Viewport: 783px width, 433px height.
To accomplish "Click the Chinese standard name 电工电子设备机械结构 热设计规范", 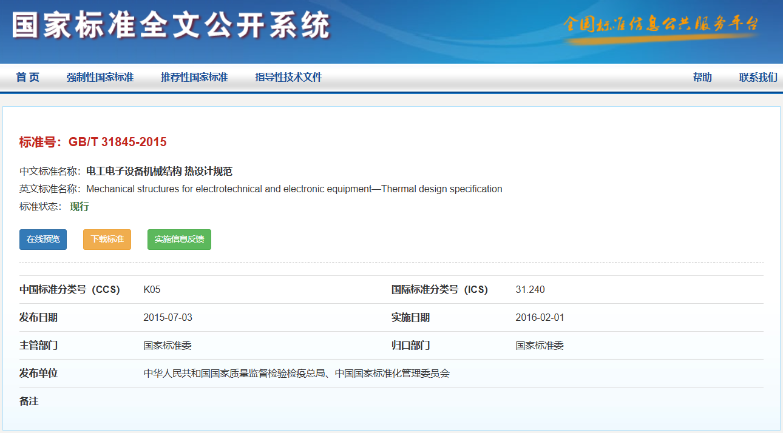I will click(x=159, y=171).
